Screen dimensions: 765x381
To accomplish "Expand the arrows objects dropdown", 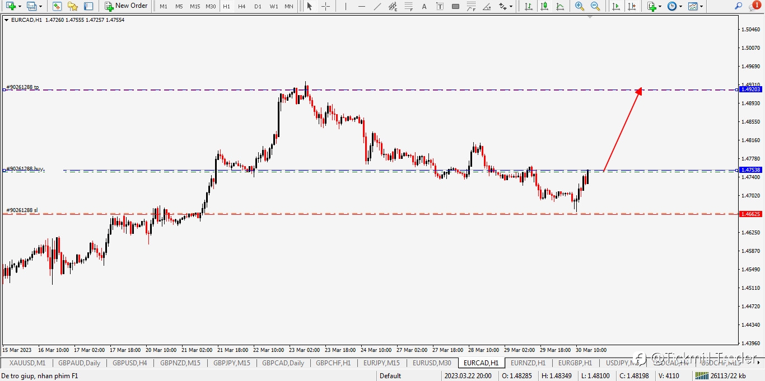I will pos(511,6).
